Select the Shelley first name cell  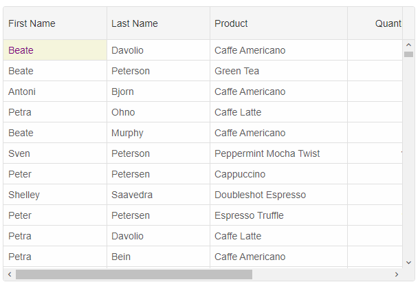click(x=55, y=195)
